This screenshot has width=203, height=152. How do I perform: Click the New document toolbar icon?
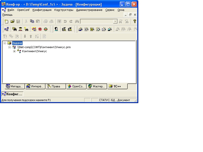(7, 22)
